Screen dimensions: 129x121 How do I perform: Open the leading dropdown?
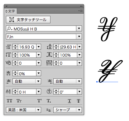coord(79,47)
